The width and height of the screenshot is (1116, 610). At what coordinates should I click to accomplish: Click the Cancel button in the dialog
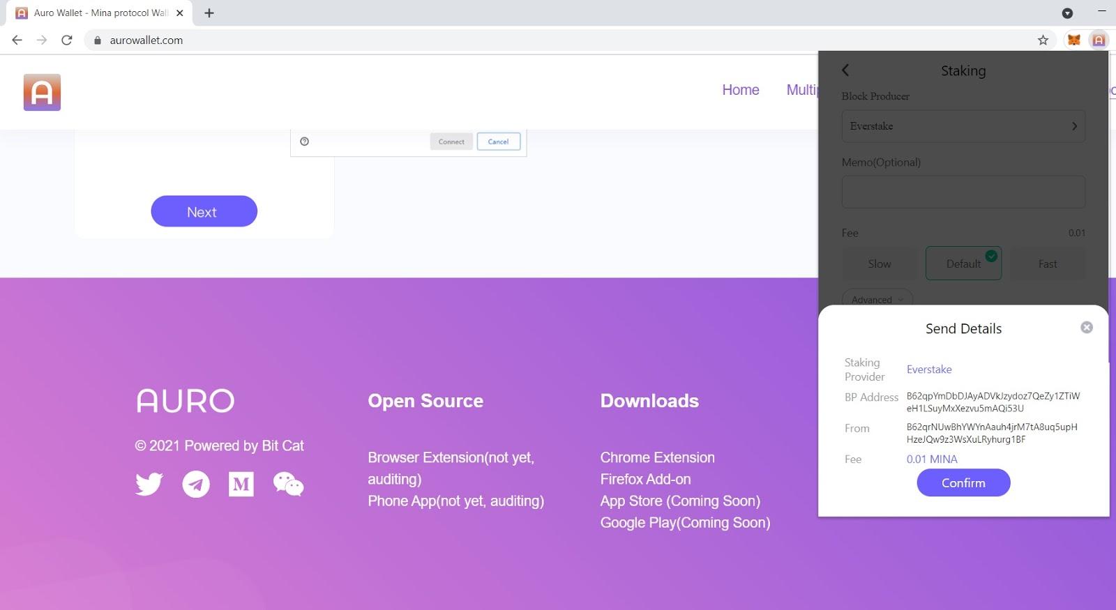point(498,142)
